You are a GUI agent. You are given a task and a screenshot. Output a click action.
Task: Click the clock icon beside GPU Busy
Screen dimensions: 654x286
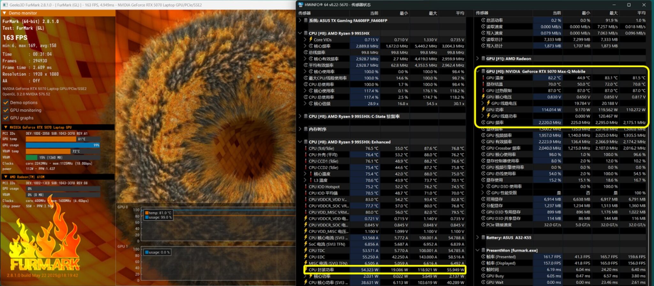pyautogui.click(x=483, y=276)
